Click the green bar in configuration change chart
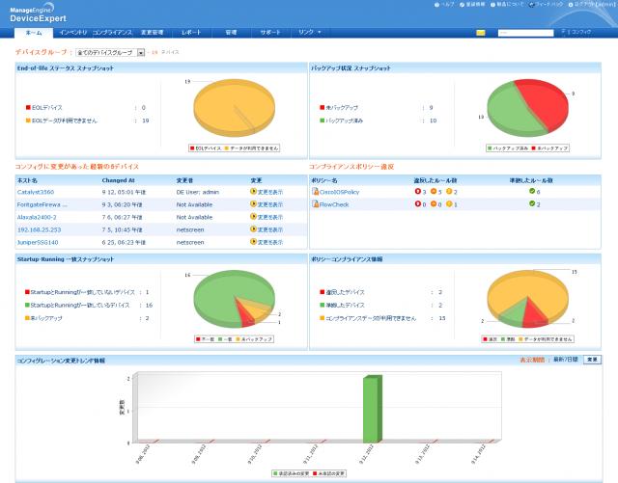This screenshot has height=483, width=618. [373, 409]
